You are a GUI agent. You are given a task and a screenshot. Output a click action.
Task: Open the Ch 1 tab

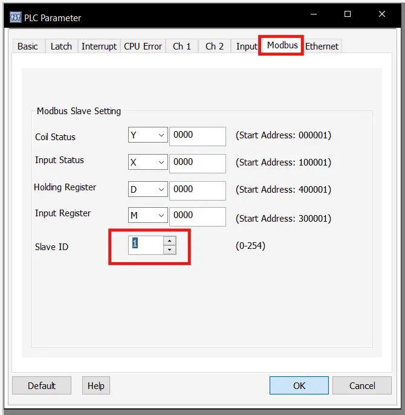[x=182, y=47]
